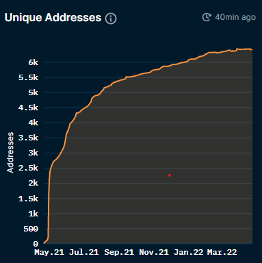Viewport: 262px width, 263px height.
Task: Click the refresh clock icon
Action: (207, 17)
